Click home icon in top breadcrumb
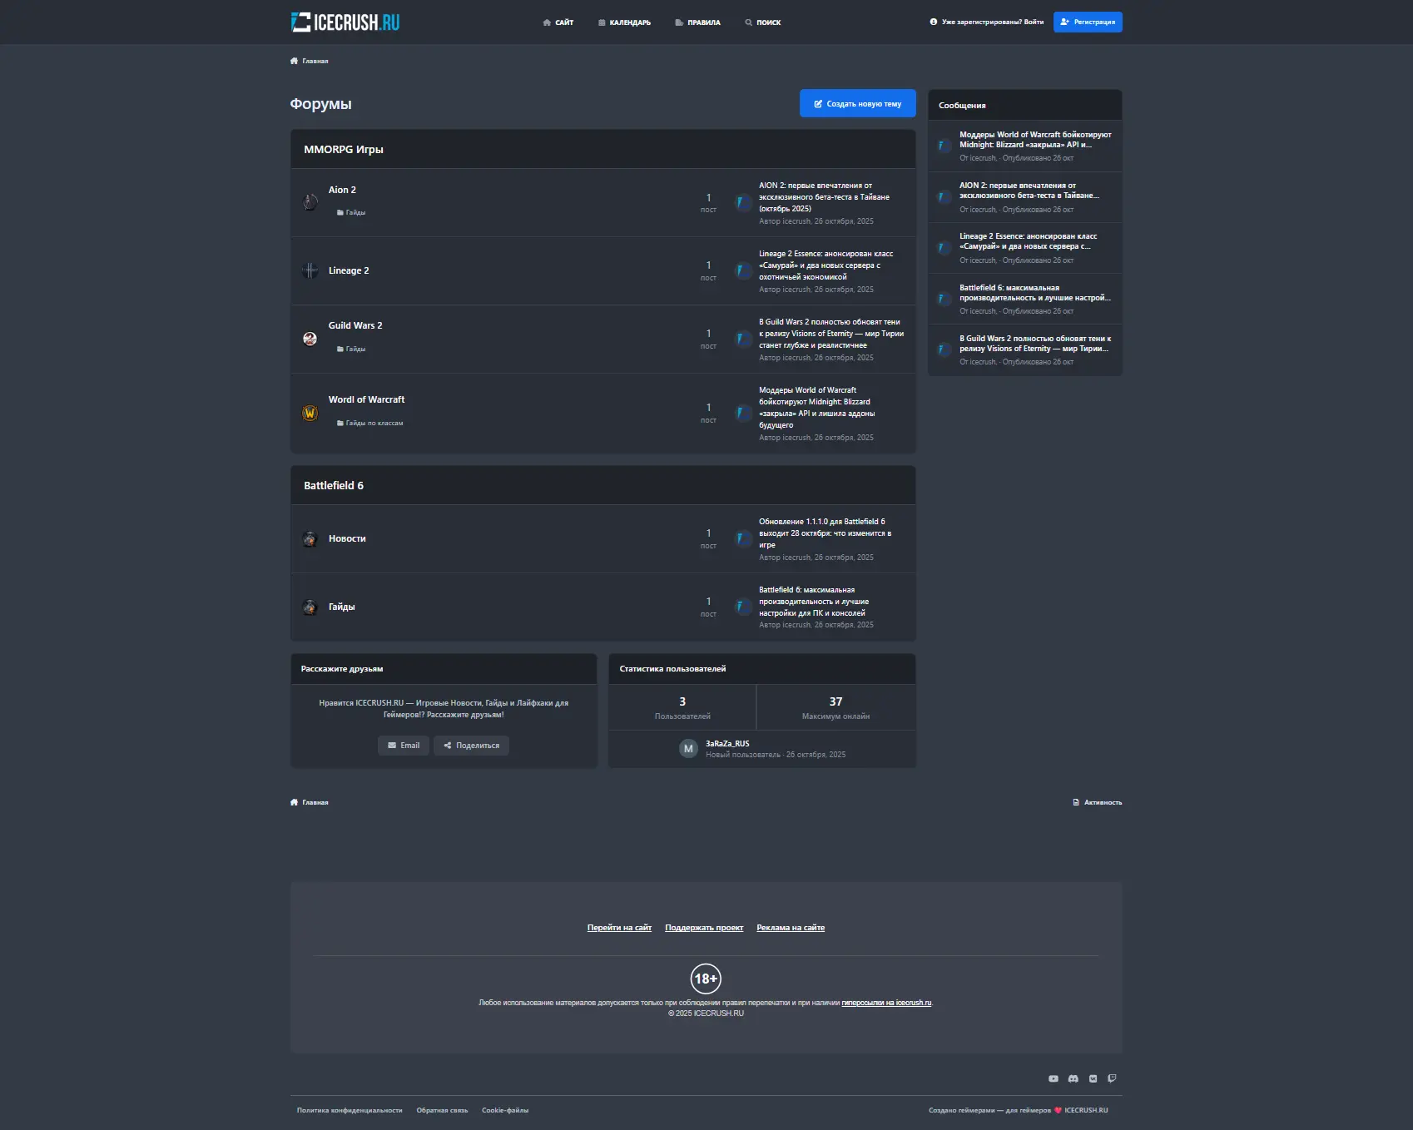Viewport: 1413px width, 1130px height. point(294,61)
